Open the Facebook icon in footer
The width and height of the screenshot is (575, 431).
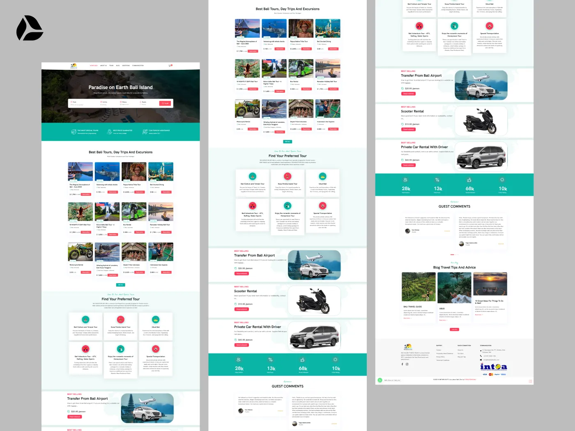pos(402,364)
